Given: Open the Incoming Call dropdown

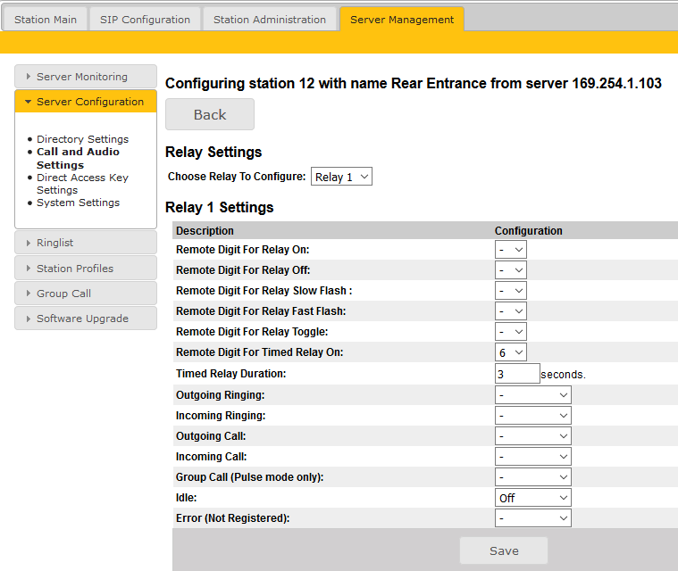Looking at the screenshot, I should pyautogui.click(x=533, y=457).
